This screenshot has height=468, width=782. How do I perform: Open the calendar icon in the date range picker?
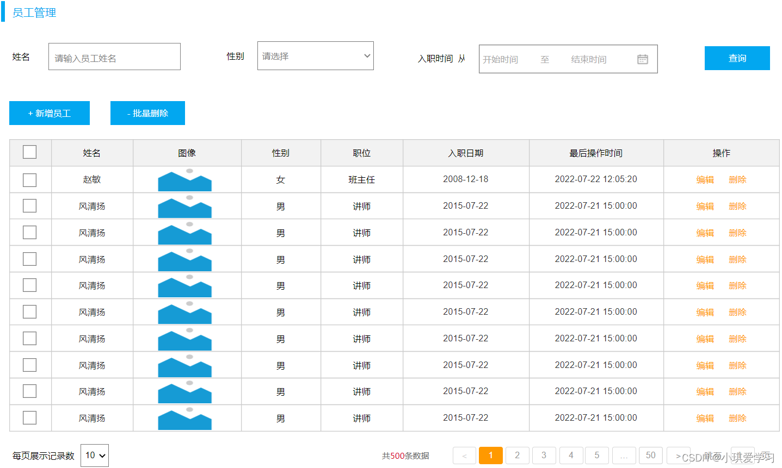click(x=643, y=59)
